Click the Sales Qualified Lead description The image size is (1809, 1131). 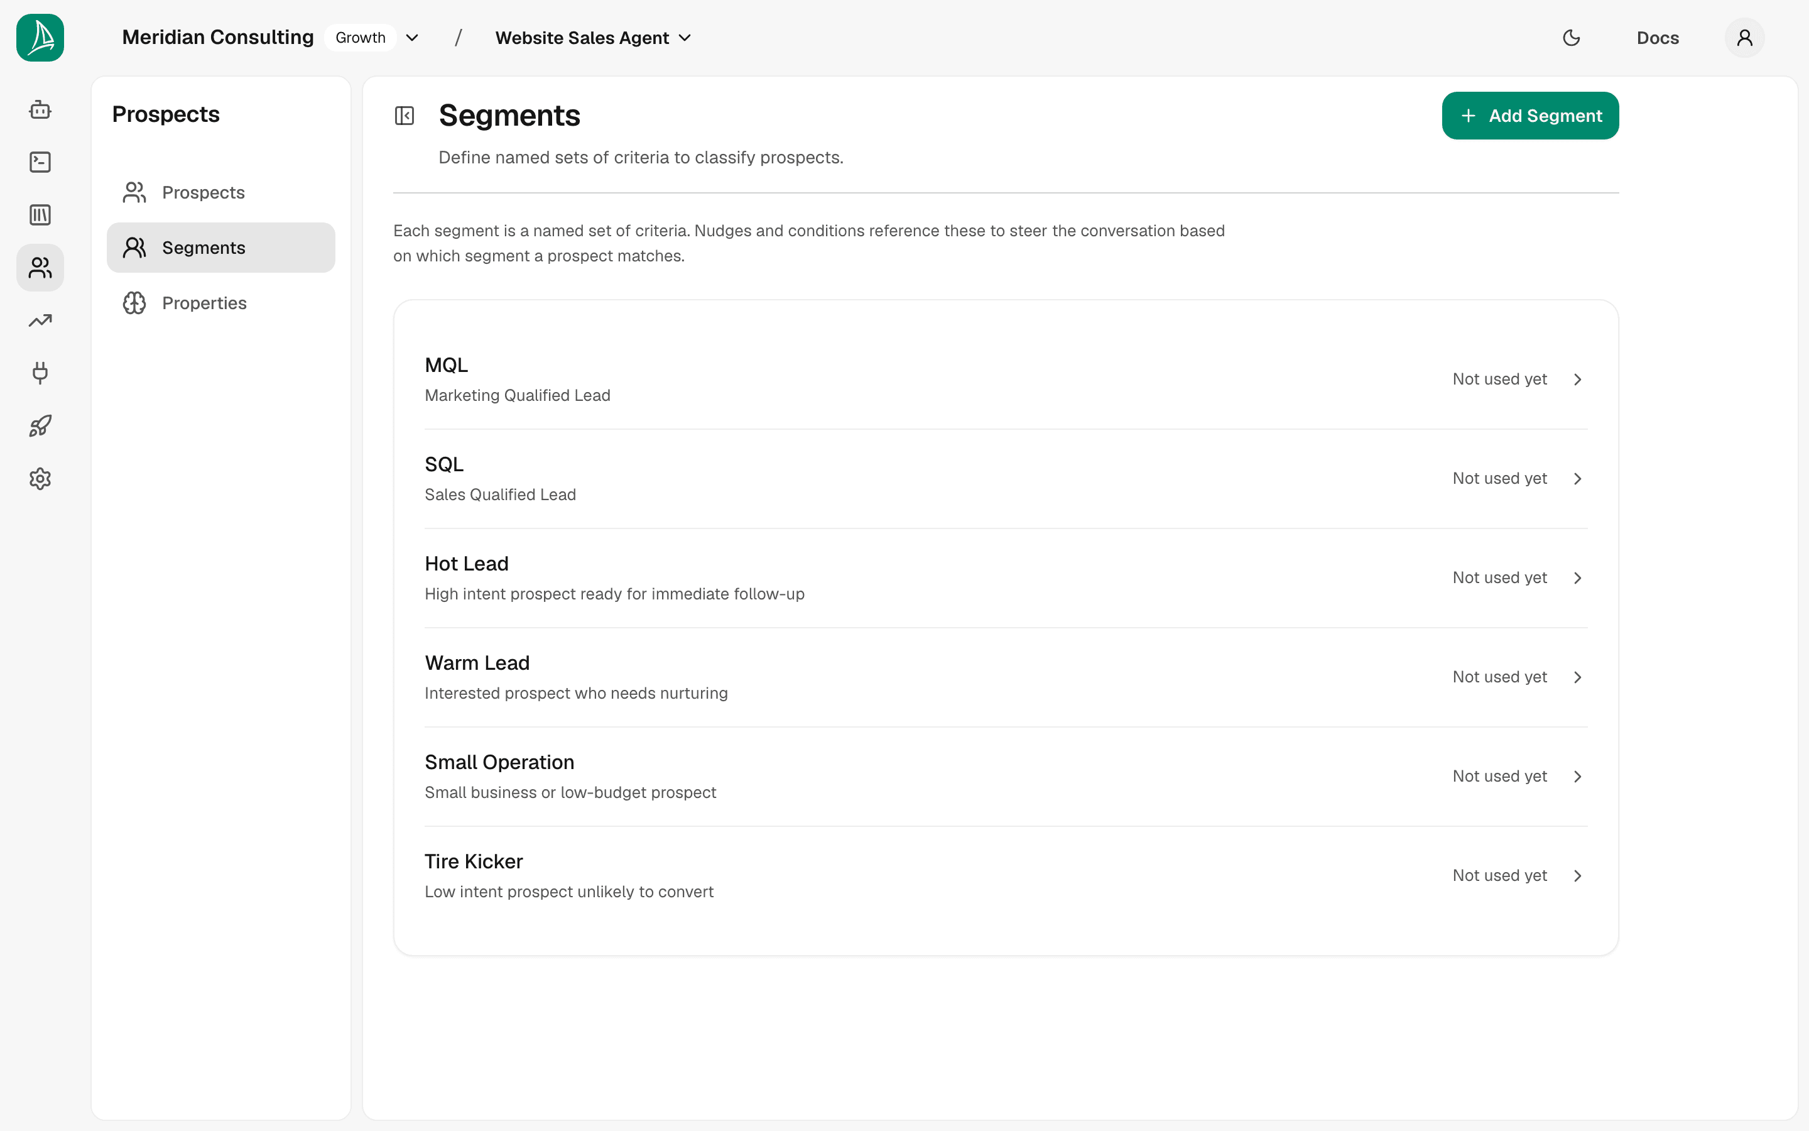[x=500, y=494]
